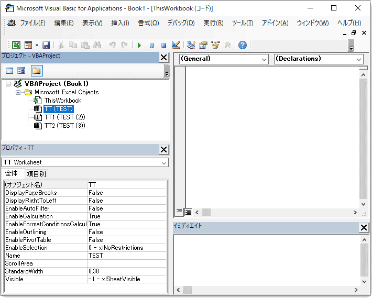Select TT2 (TEST (3)) sheet item
Image resolution: width=372 pixels, height=298 pixels.
point(65,125)
